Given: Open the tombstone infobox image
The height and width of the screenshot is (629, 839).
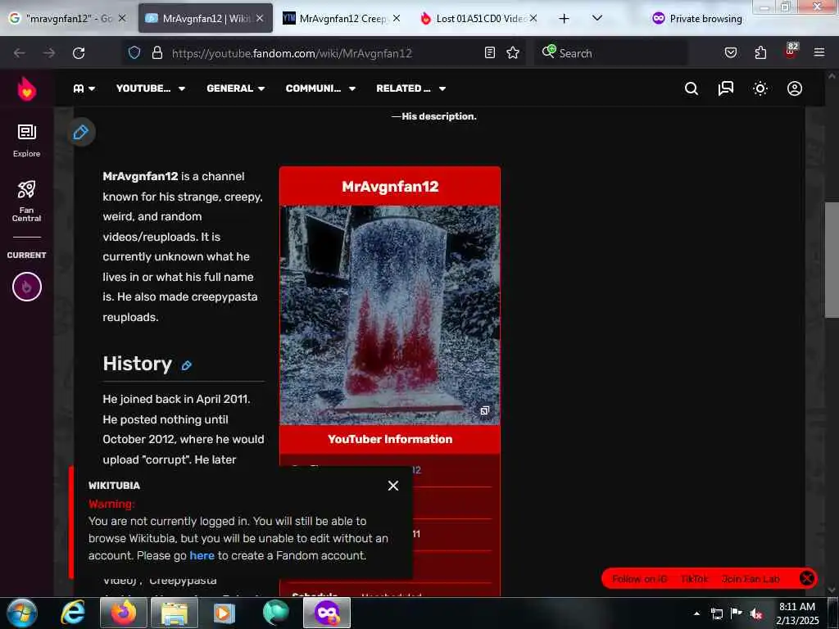Looking at the screenshot, I should tap(389, 315).
